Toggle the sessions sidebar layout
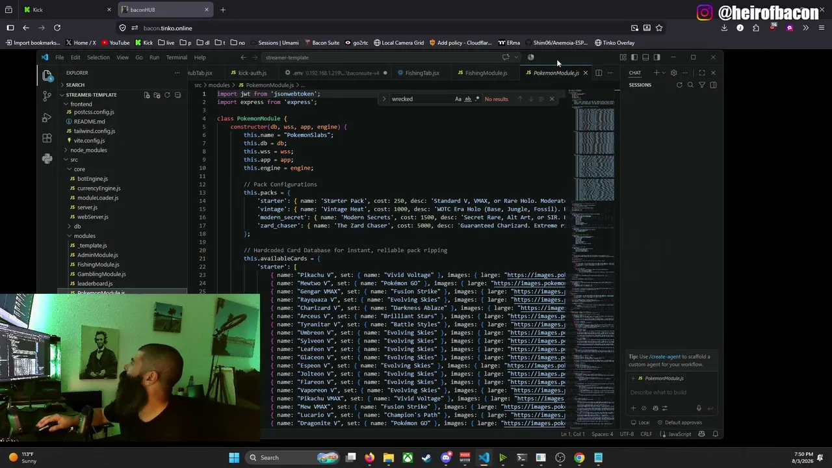Screen dimensions: 832x468 click(x=713, y=85)
